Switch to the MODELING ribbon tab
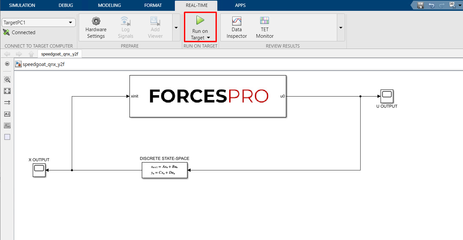This screenshot has width=463, height=240. (109, 5)
